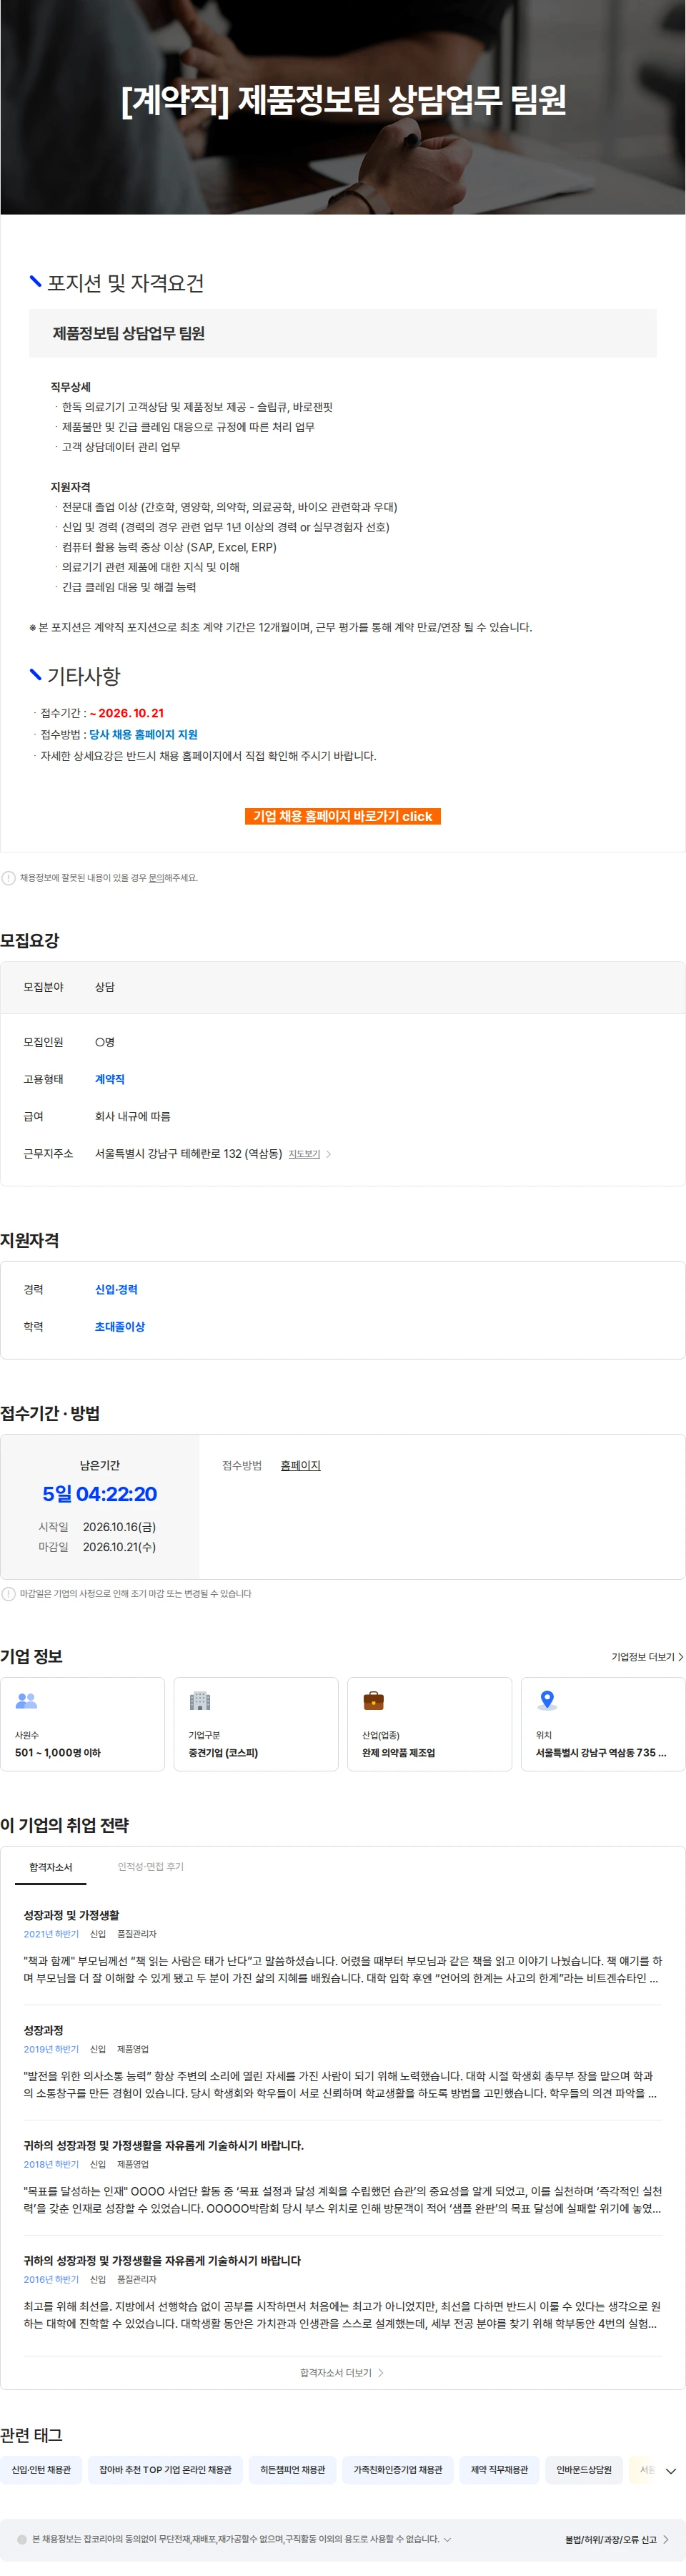Select the 히든챔피언 채용관 tag
The width and height of the screenshot is (686, 2576).
click(292, 2470)
